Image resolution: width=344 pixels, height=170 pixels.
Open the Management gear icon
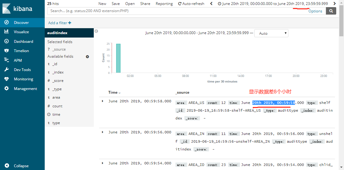[x=7, y=88]
